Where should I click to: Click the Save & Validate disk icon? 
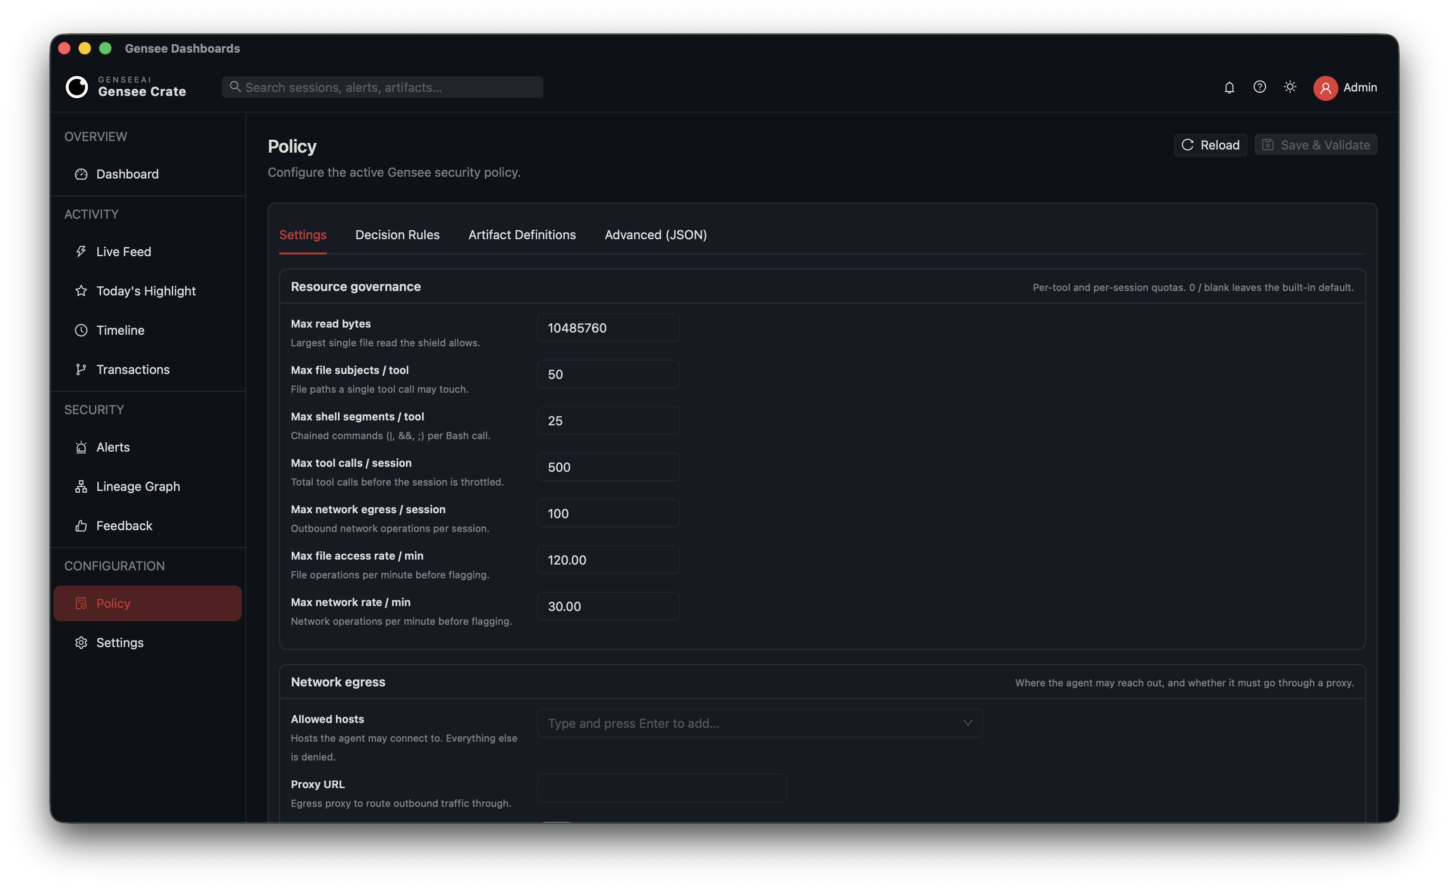1268,145
